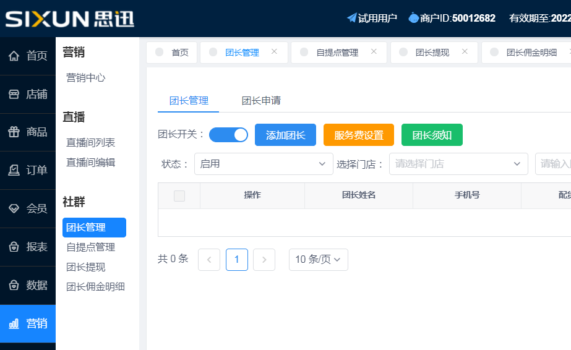This screenshot has width=571, height=350.
Task: Open 团长提现 in 社群 submenu
Action: tap(85, 267)
